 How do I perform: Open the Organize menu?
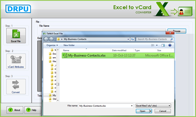click(52, 45)
